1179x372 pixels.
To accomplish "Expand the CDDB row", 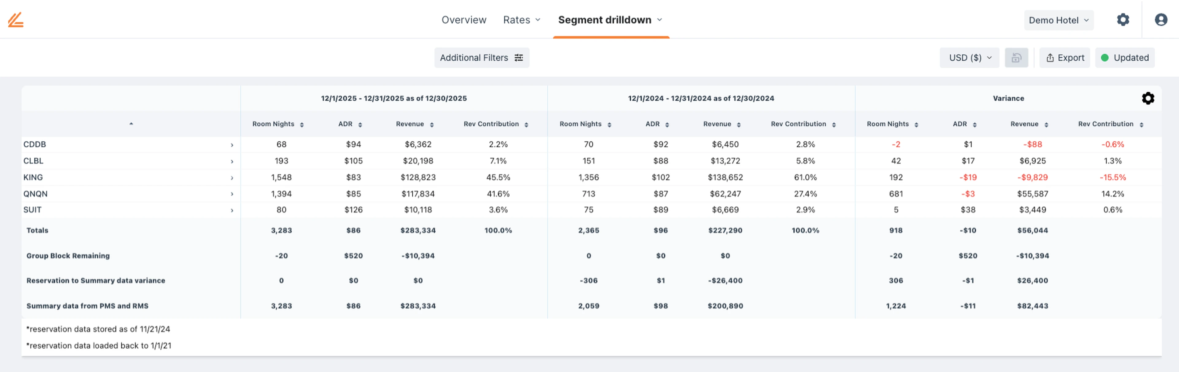I will 232,145.
